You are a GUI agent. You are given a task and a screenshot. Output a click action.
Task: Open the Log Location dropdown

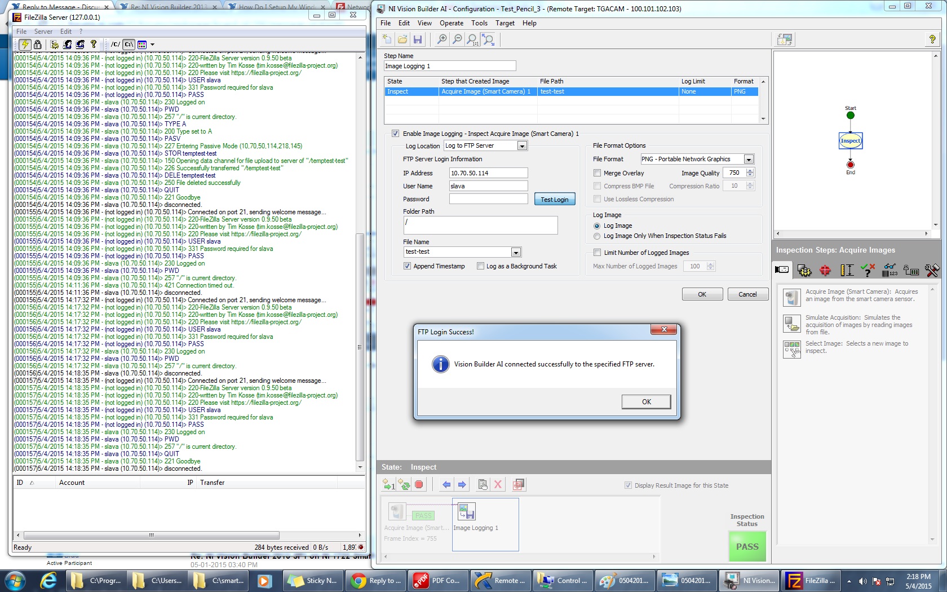click(522, 146)
